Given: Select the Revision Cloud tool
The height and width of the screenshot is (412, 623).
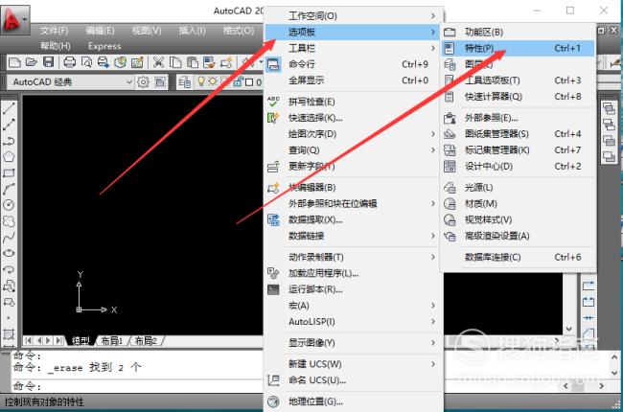Looking at the screenshot, I should 9,221.
